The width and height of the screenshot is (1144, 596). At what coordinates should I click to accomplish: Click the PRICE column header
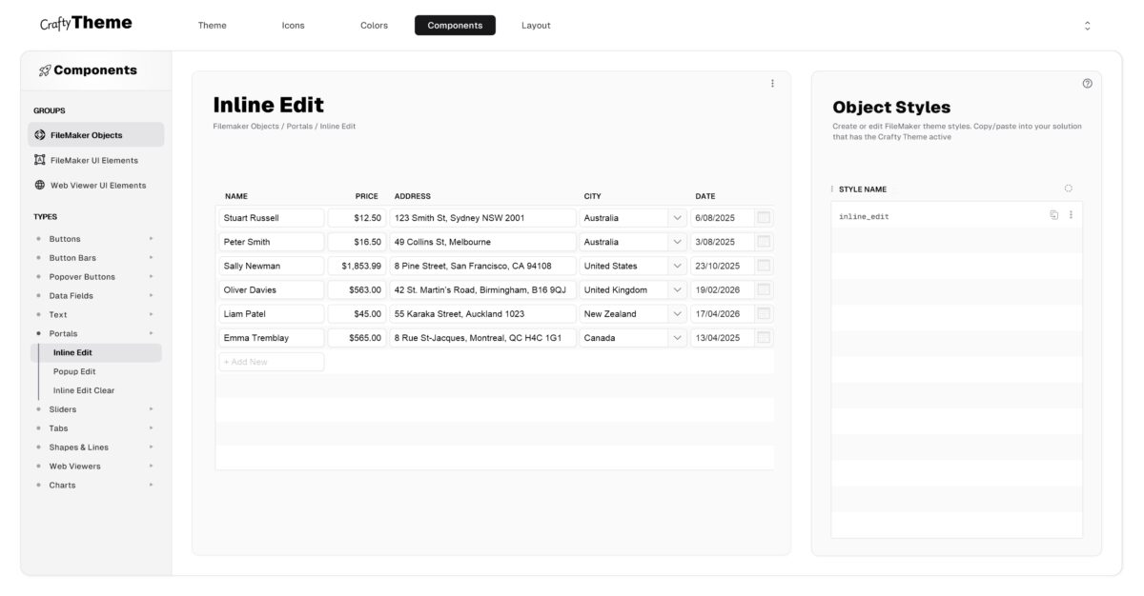coord(367,196)
